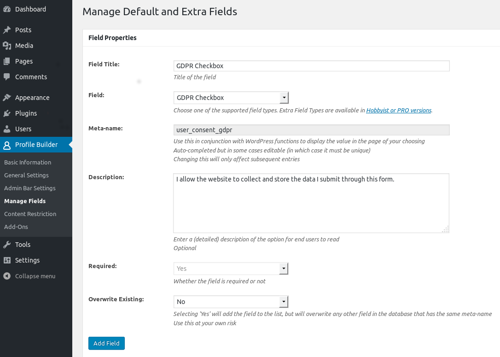Open the Hobbyist or PRO versions link
500x357 pixels.
click(398, 110)
